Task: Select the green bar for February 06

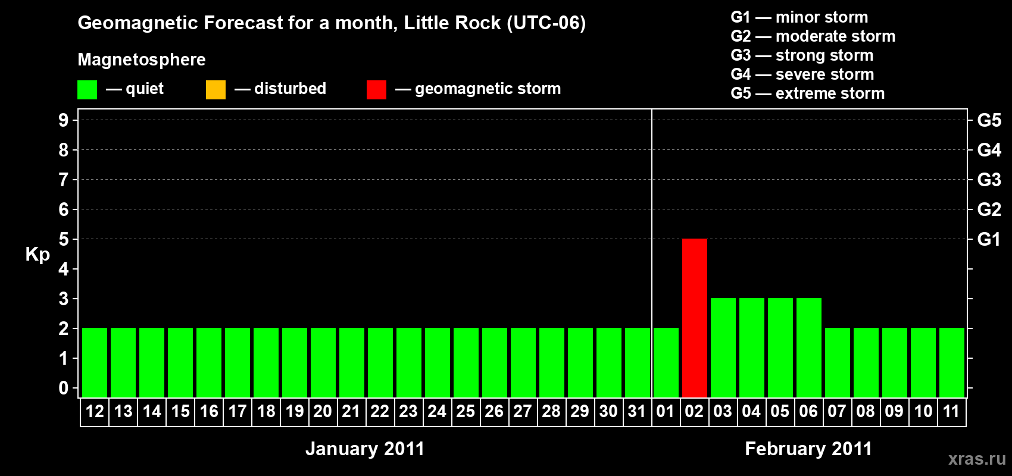Action: pos(809,347)
